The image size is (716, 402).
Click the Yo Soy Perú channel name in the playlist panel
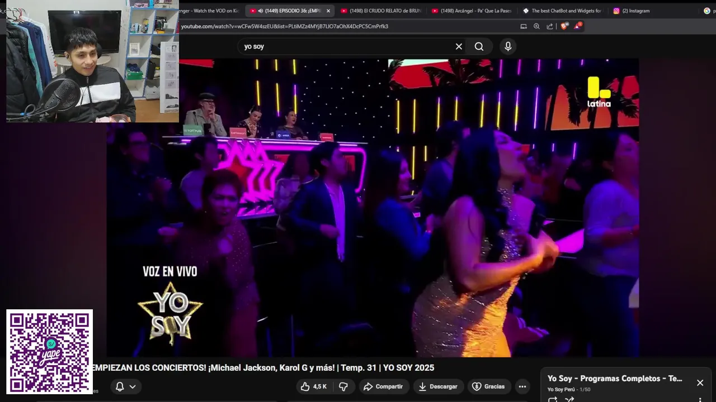tap(561, 389)
